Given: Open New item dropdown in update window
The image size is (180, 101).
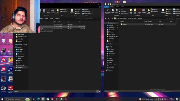Looking at the screenshot, I should pyautogui.click(x=64, y=10).
